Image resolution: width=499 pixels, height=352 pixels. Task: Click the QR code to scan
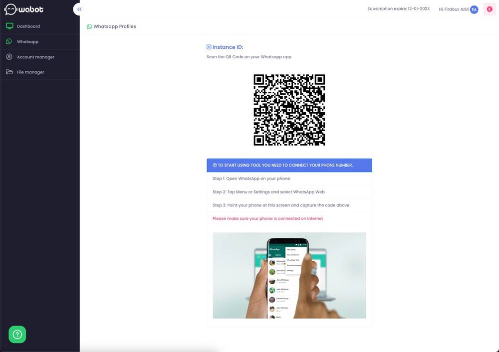pyautogui.click(x=289, y=110)
